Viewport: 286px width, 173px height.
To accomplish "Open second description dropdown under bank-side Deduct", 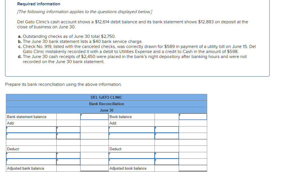I will (31, 162).
